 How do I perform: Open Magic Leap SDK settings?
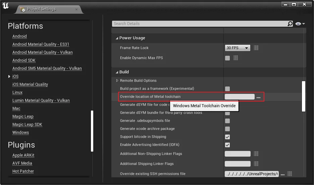(x=27, y=125)
